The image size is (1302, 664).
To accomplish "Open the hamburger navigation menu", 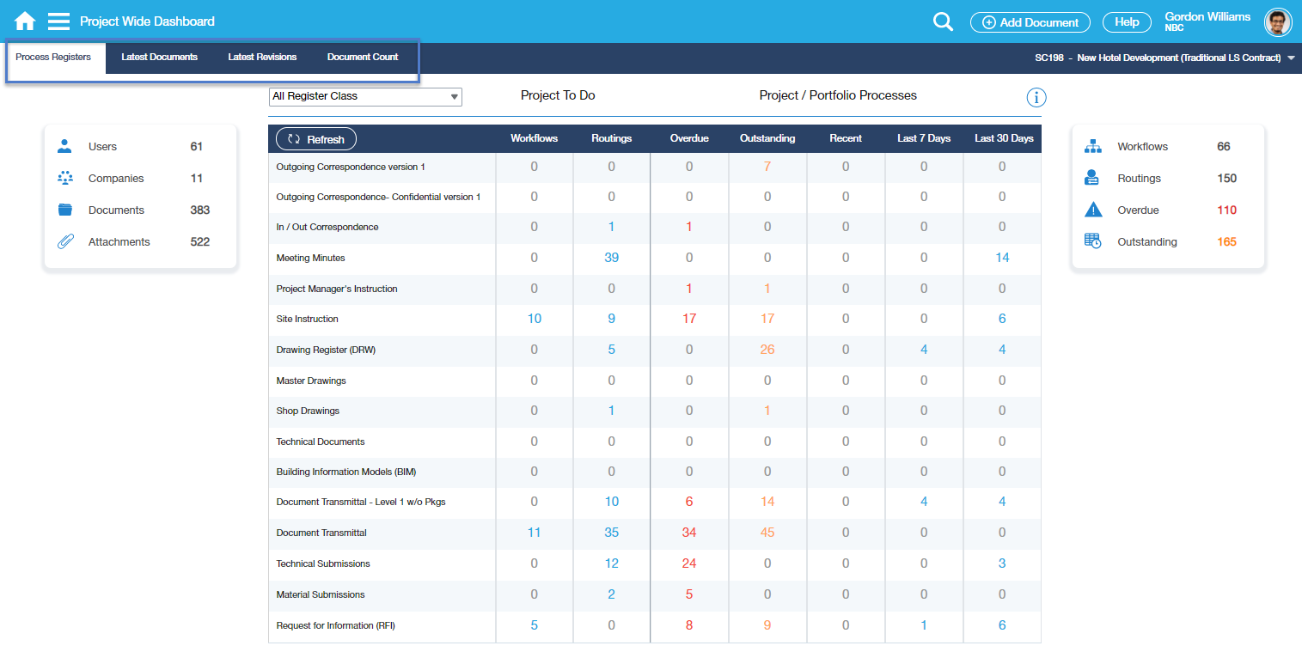I will (x=58, y=20).
